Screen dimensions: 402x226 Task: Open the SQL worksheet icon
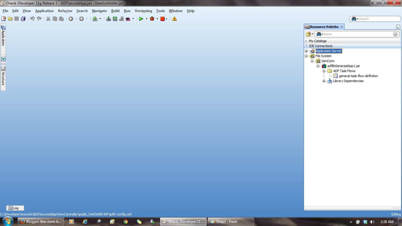pos(95,19)
